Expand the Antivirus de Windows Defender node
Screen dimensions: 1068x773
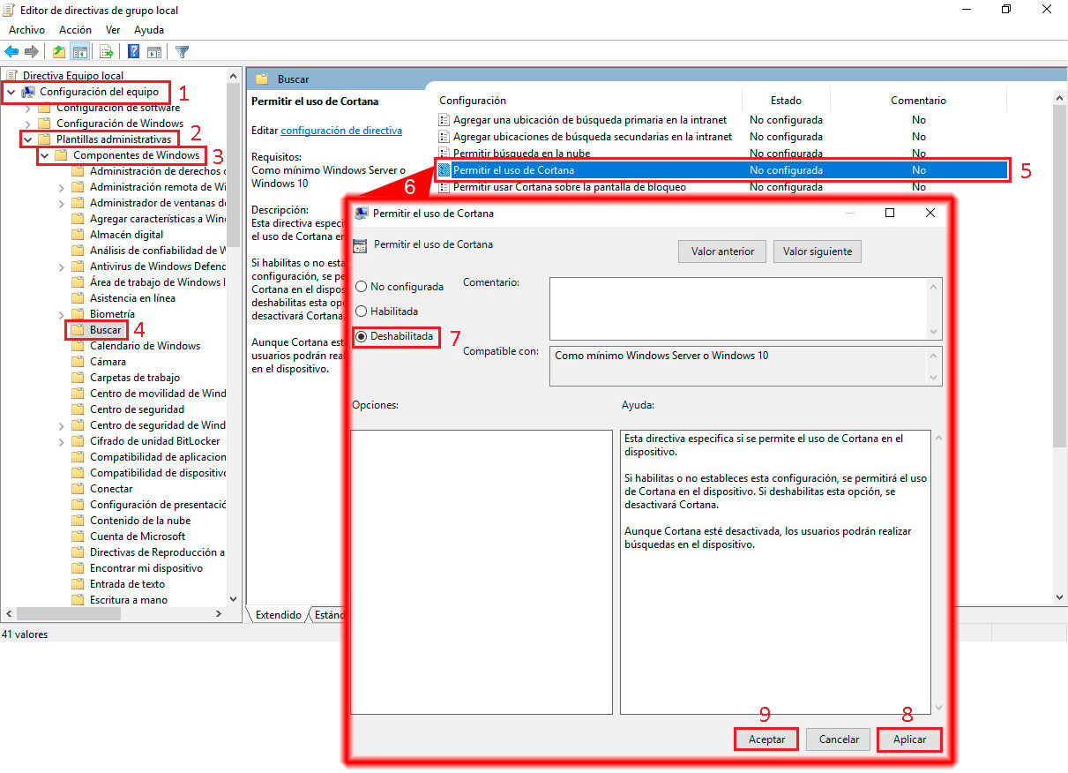pyautogui.click(x=61, y=266)
